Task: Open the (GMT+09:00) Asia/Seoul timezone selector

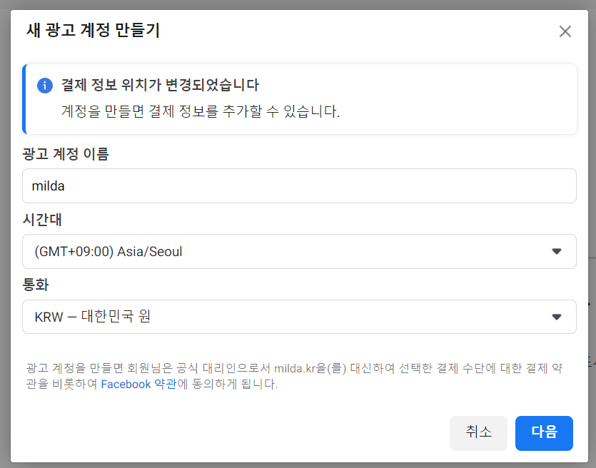Action: pyautogui.click(x=286, y=252)
